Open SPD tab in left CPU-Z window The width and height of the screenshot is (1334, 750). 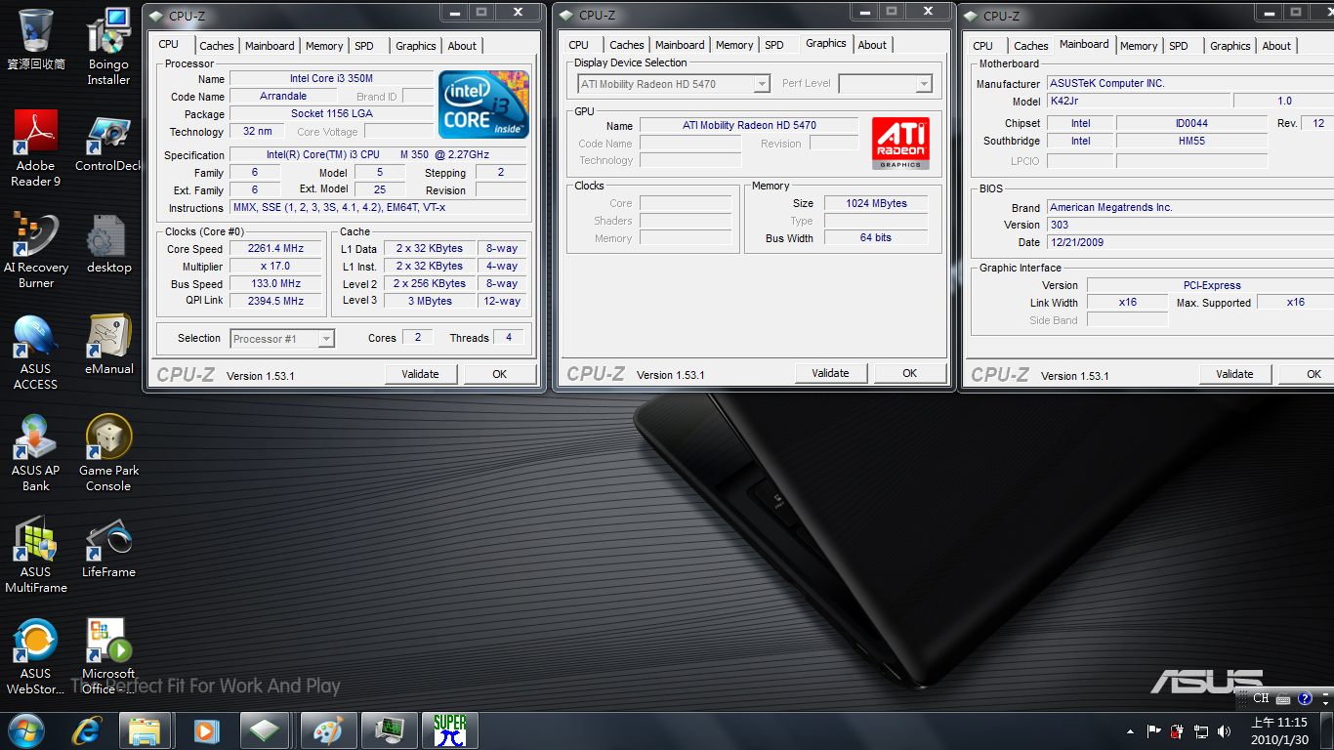coord(364,46)
